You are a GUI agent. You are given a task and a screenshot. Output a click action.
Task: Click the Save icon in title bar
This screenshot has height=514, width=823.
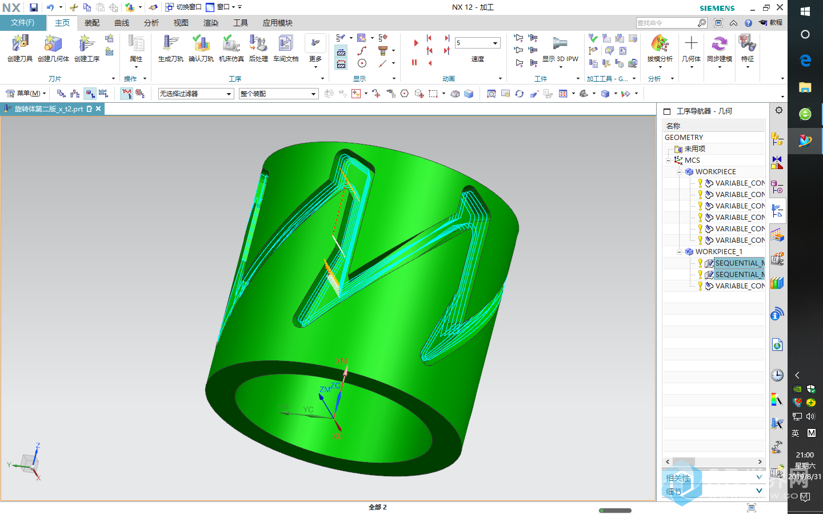pyautogui.click(x=34, y=7)
